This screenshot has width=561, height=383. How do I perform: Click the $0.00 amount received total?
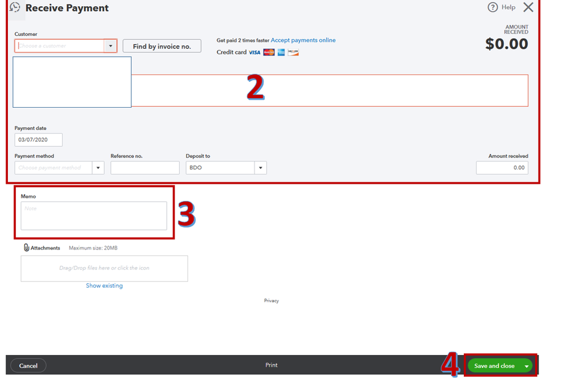(x=507, y=44)
